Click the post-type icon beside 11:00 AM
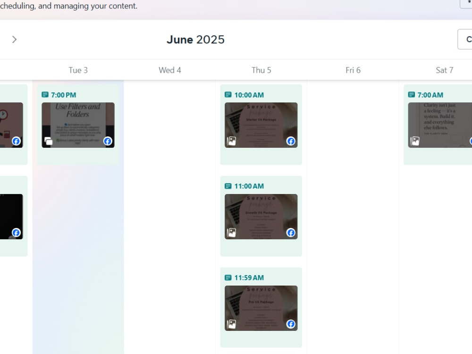This screenshot has width=472, height=354. coord(228,186)
